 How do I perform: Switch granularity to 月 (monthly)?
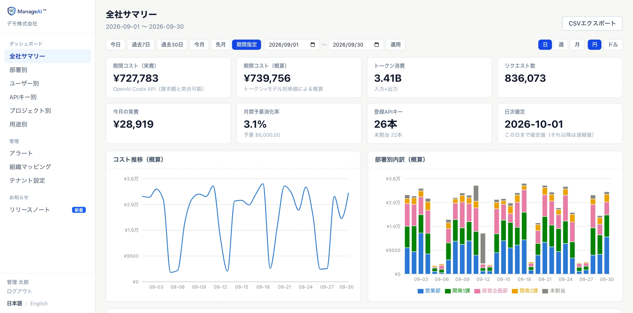point(577,45)
